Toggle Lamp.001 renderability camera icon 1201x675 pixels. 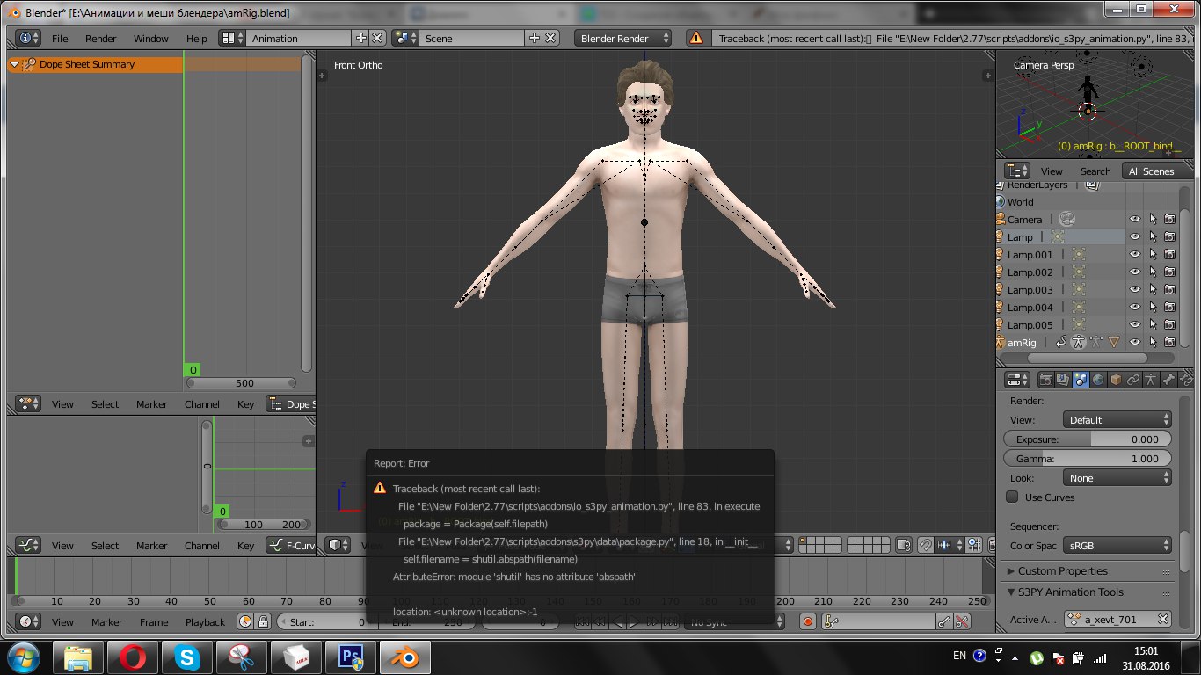tap(1170, 254)
